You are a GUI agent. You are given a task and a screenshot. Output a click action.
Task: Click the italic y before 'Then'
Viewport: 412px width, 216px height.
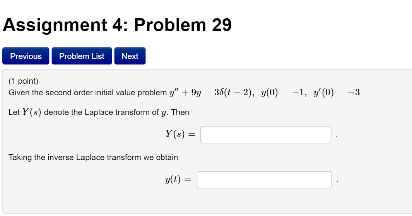[x=164, y=113]
